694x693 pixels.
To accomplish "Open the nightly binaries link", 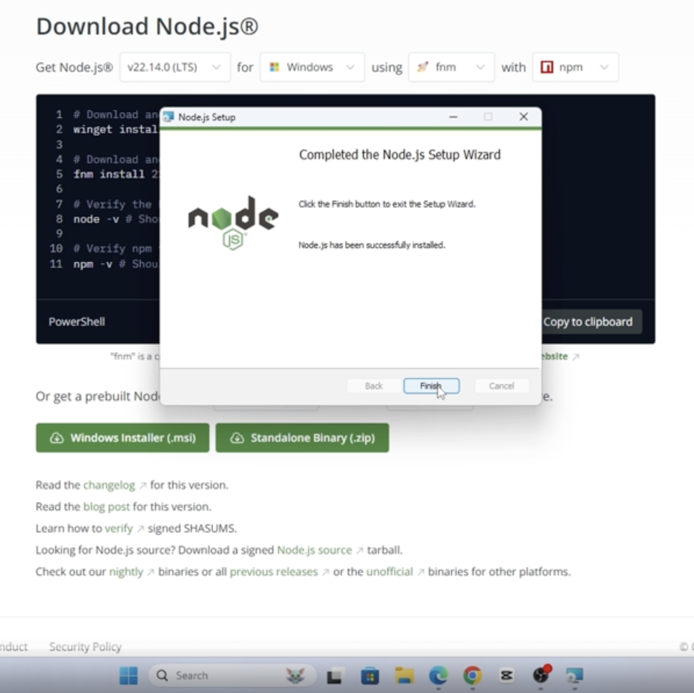I will [126, 572].
